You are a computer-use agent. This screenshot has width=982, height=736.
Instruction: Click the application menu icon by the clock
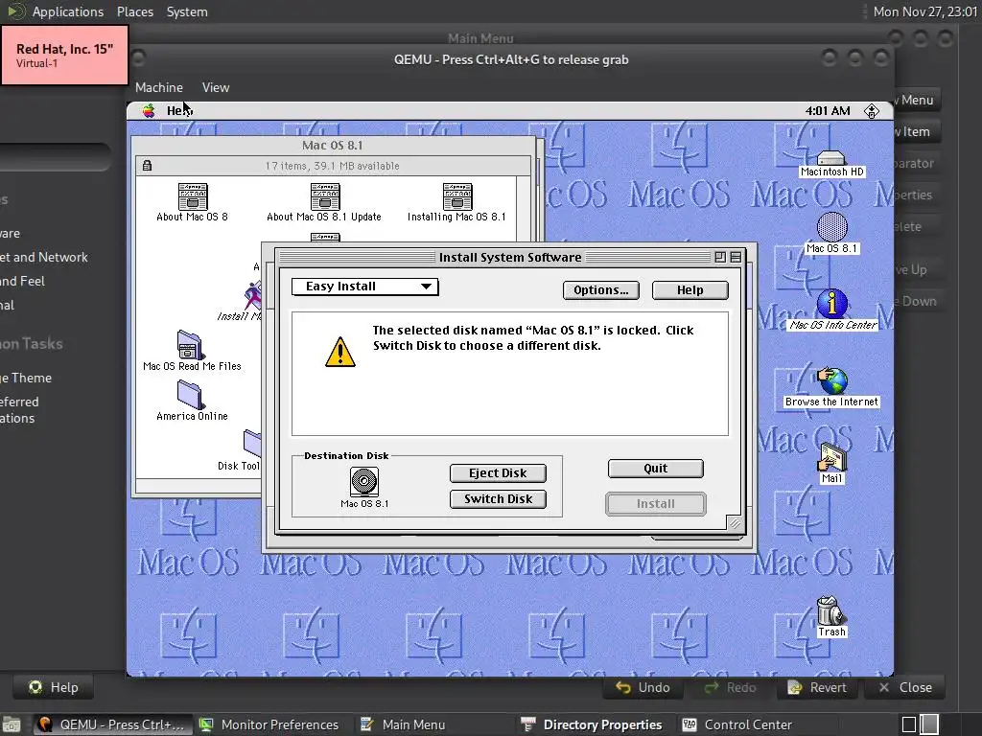click(871, 111)
